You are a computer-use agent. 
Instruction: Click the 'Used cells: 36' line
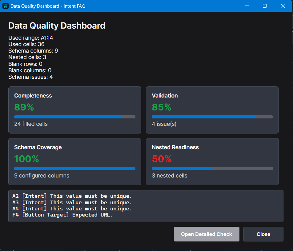(x=26, y=44)
